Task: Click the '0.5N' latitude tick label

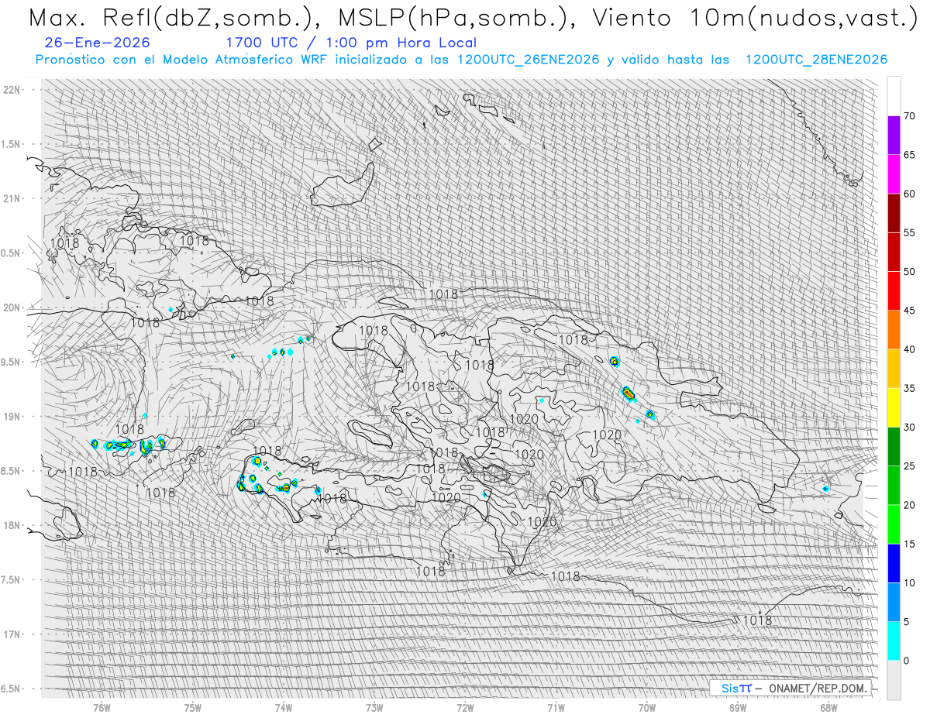Action: [11, 253]
